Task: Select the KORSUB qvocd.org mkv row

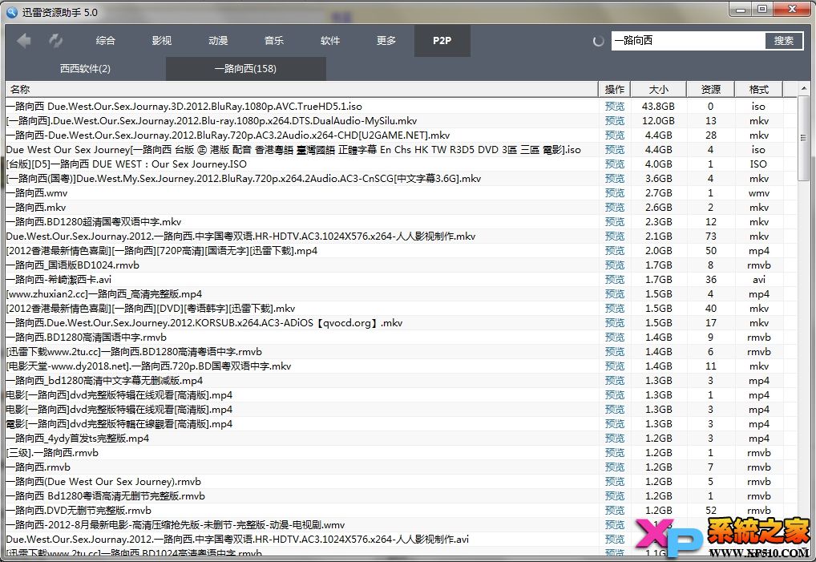Action: (401, 323)
